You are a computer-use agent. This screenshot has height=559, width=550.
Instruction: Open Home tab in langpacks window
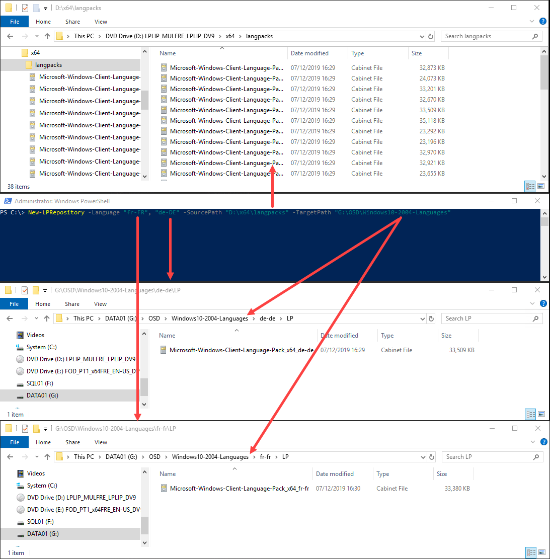43,22
